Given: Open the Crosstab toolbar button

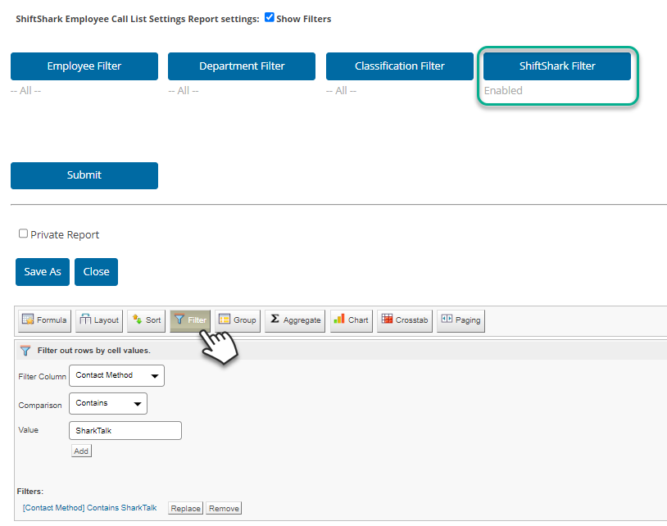Looking at the screenshot, I should click(x=405, y=320).
